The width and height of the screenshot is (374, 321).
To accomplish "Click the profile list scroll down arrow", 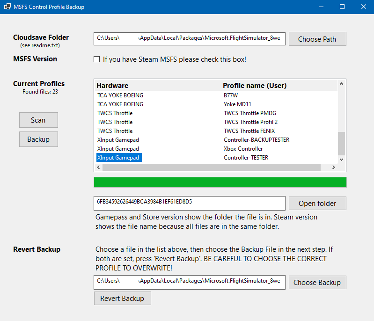I will click(x=341, y=159).
